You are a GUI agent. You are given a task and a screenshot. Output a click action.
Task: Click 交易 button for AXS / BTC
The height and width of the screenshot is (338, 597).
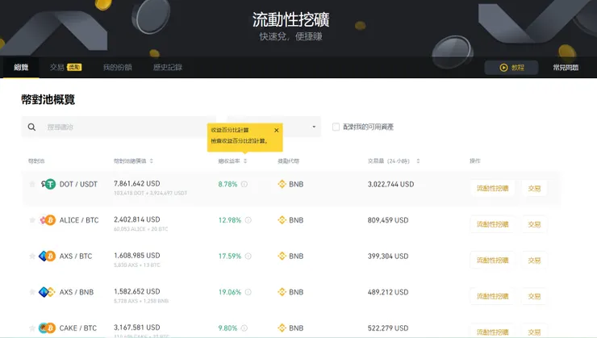click(x=534, y=260)
